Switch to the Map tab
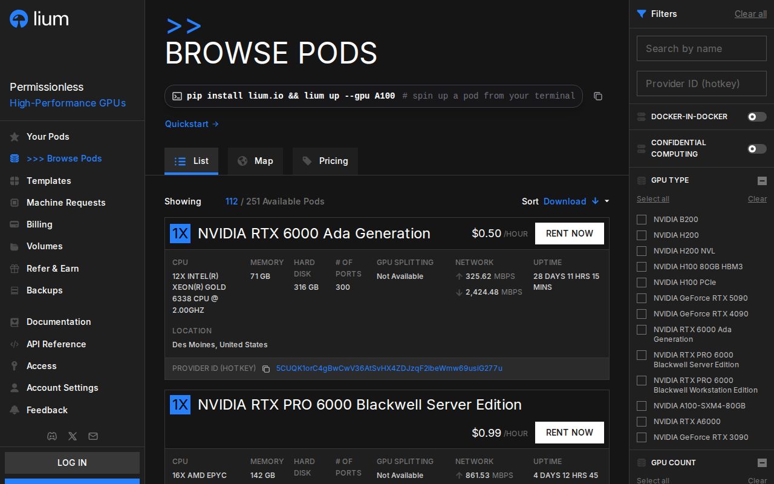 255,161
